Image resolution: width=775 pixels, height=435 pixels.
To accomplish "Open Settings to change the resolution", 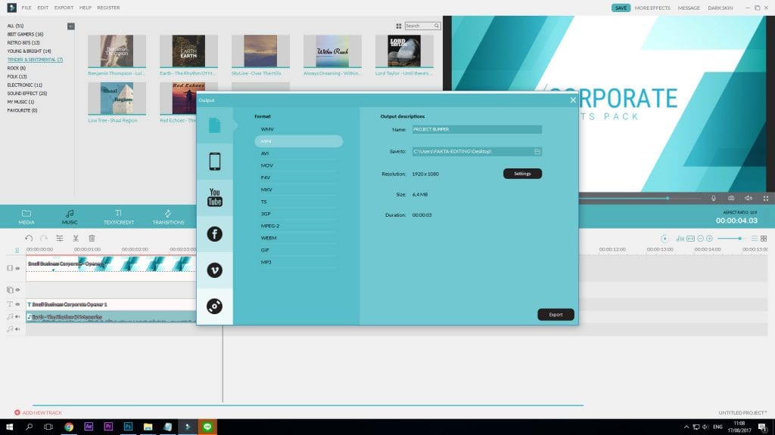I will pos(522,174).
